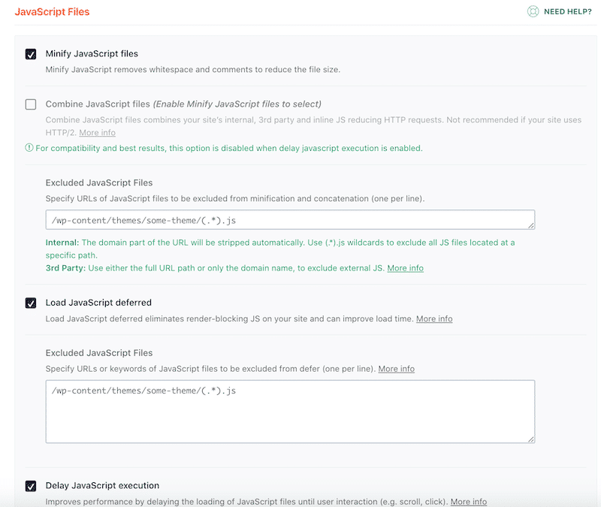Disable Delay JavaScript execution

[30, 485]
